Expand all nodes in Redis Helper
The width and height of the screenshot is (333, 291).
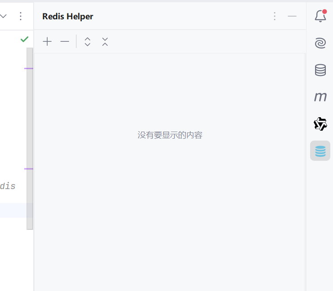tap(88, 42)
